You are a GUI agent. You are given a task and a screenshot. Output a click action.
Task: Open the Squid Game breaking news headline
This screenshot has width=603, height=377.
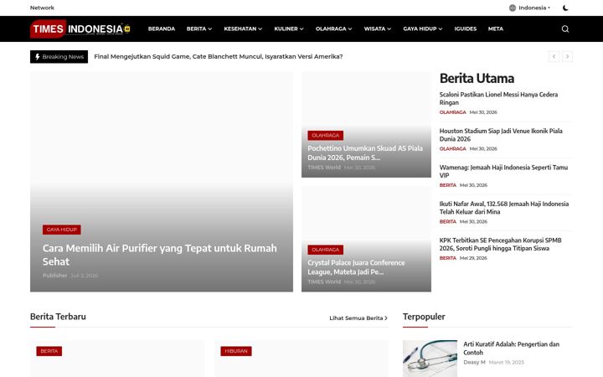click(x=218, y=57)
